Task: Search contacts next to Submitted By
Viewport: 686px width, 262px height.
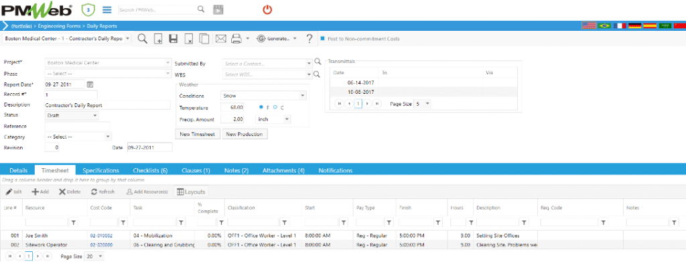Action: point(317,62)
